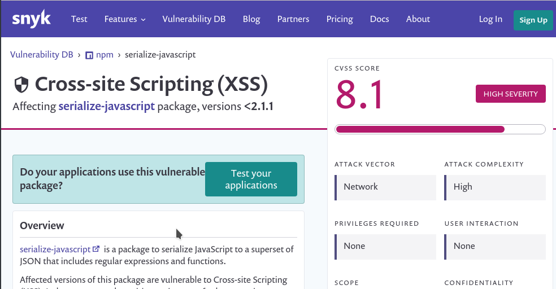556x289 pixels.
Task: Follow the npm breadcrumb link
Action: point(105,55)
